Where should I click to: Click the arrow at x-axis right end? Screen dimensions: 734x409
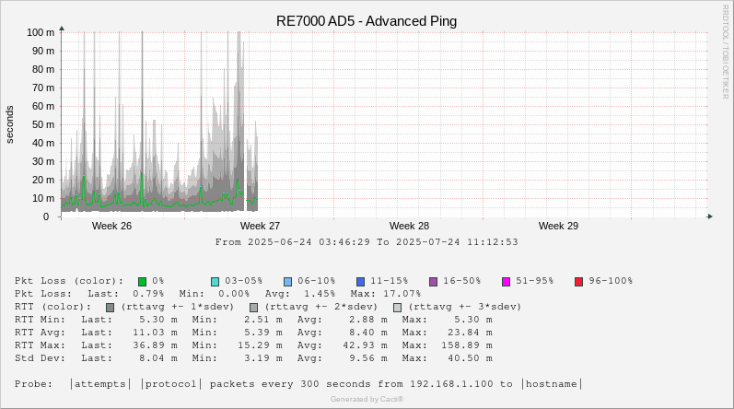pos(709,216)
